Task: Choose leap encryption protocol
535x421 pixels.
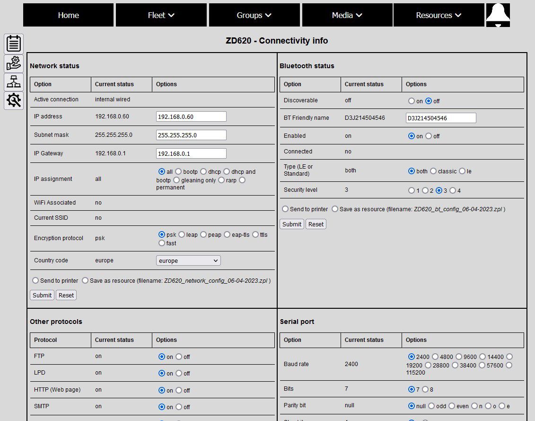Action: point(182,234)
